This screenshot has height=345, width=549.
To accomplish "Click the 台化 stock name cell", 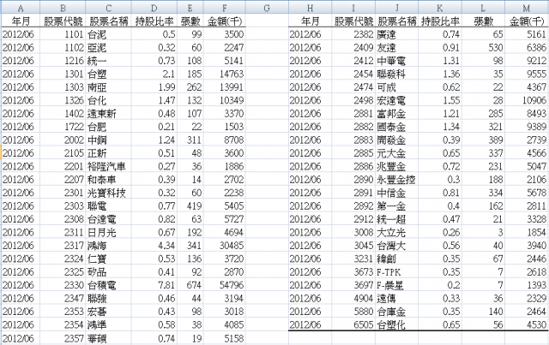I will [109, 100].
